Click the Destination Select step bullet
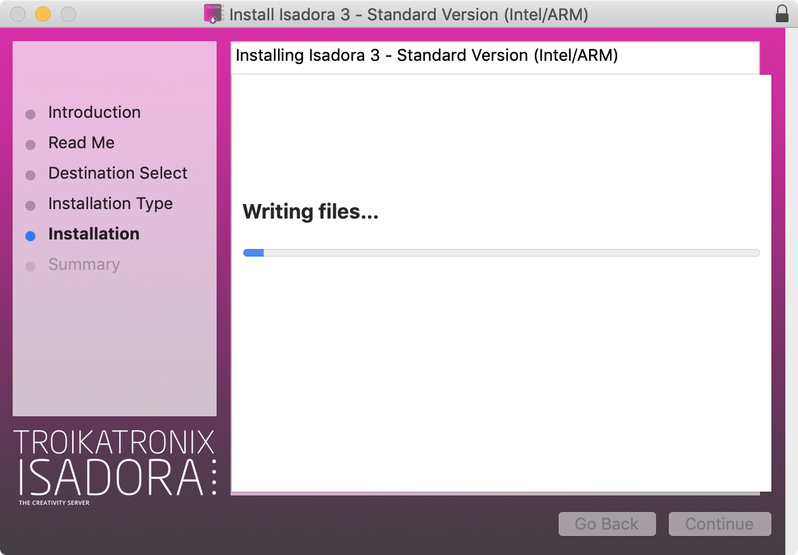Screen dimensions: 798x555 [30, 175]
